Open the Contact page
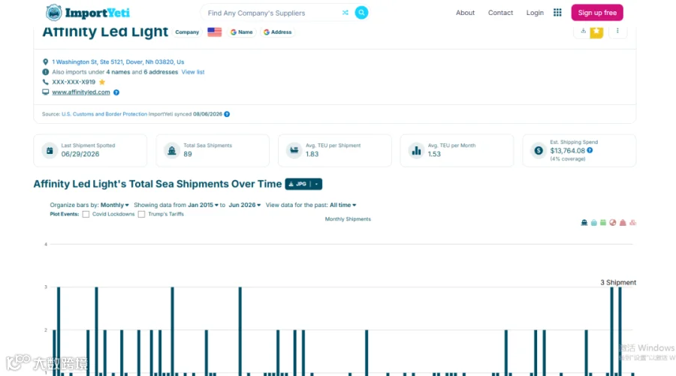676x376 pixels. click(500, 13)
